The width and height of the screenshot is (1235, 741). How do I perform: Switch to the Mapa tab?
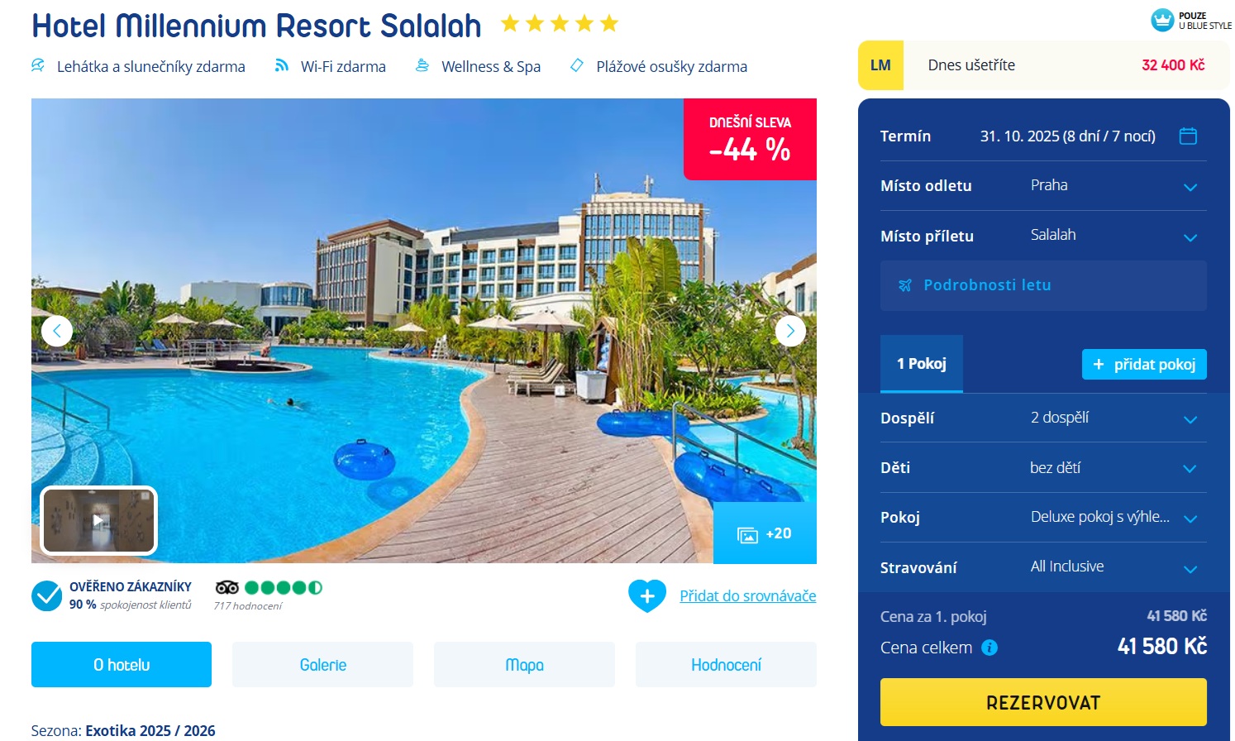tap(524, 665)
